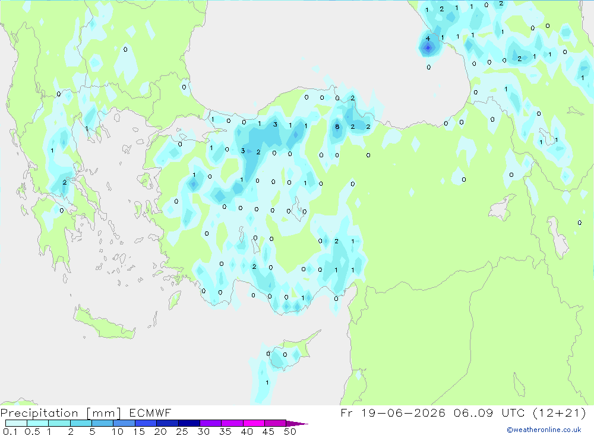Click the 'UTC' label
This screenshot has height=435, width=594.
pos(513,412)
